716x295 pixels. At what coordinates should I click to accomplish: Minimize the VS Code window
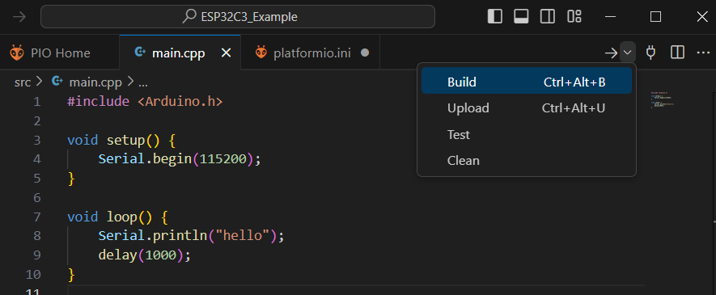[x=610, y=17]
